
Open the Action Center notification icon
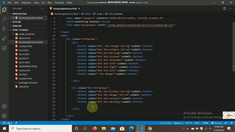point(229,129)
